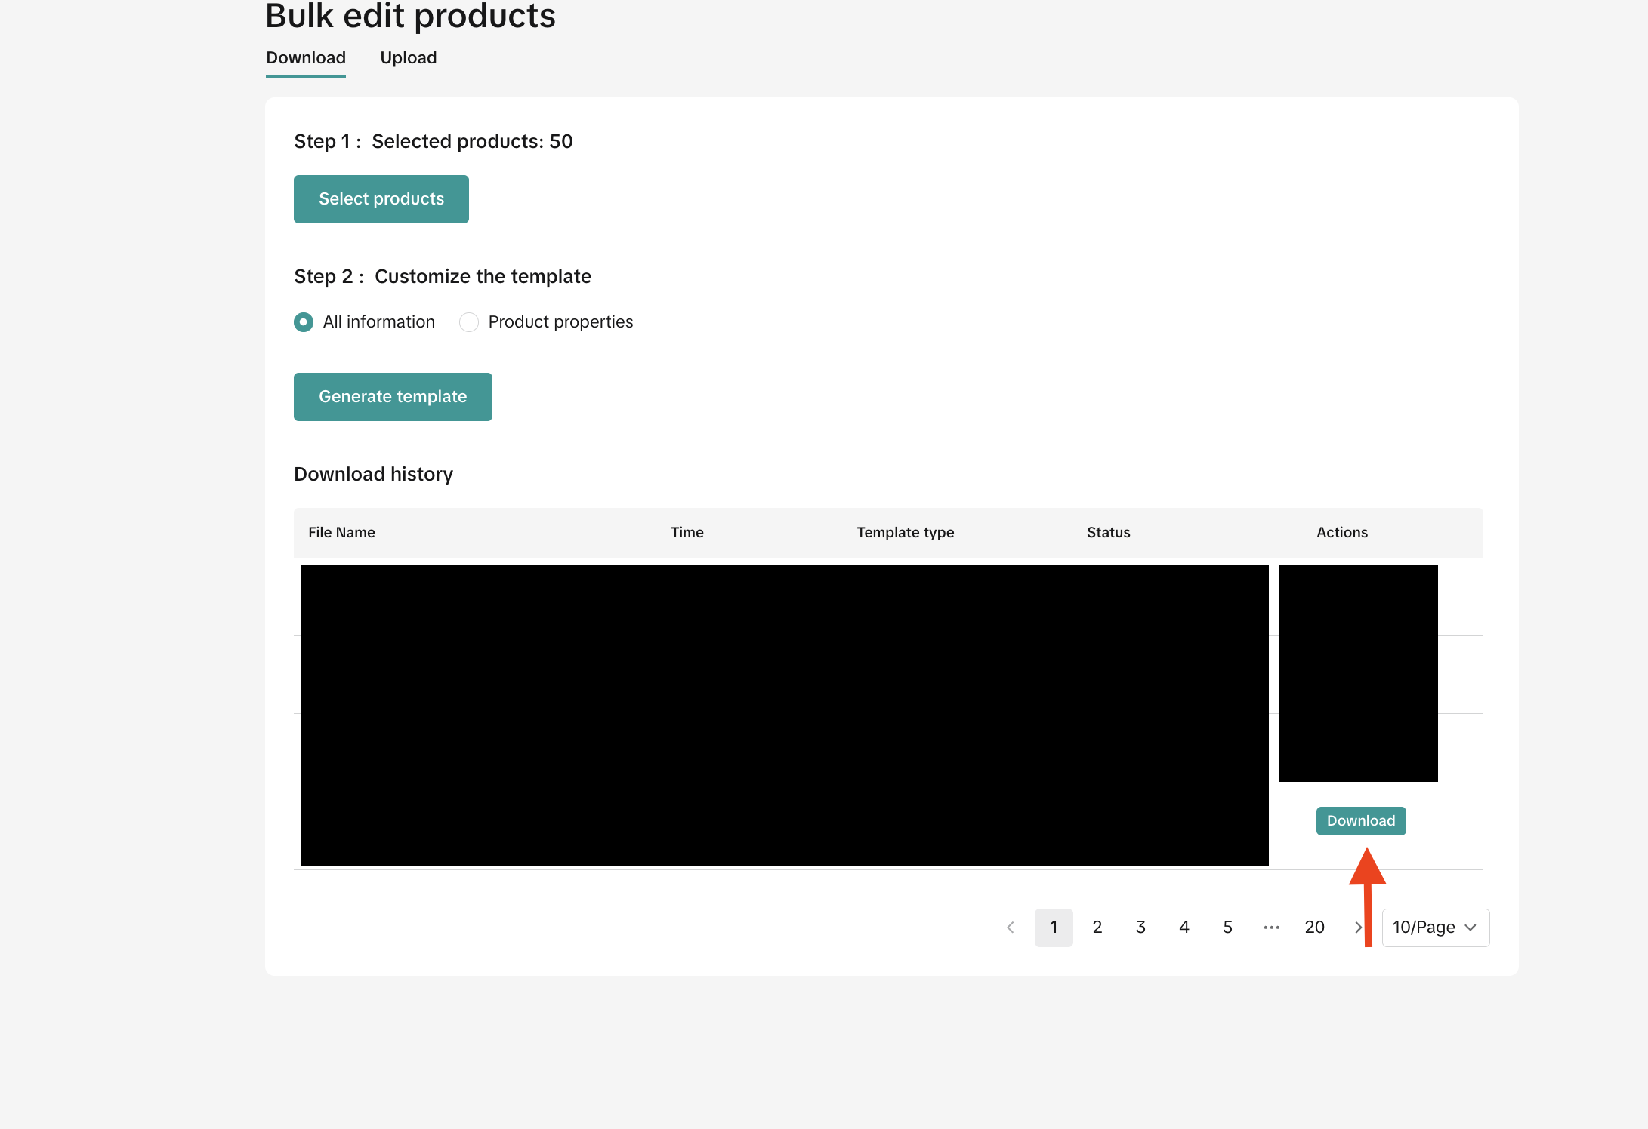Click the Time column header
Screen dimensions: 1648x1129
(687, 533)
